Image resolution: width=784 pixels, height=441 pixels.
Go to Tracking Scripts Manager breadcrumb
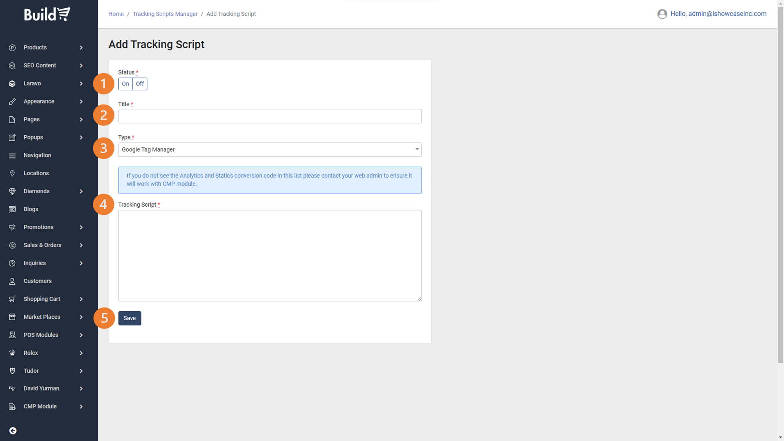coord(165,14)
